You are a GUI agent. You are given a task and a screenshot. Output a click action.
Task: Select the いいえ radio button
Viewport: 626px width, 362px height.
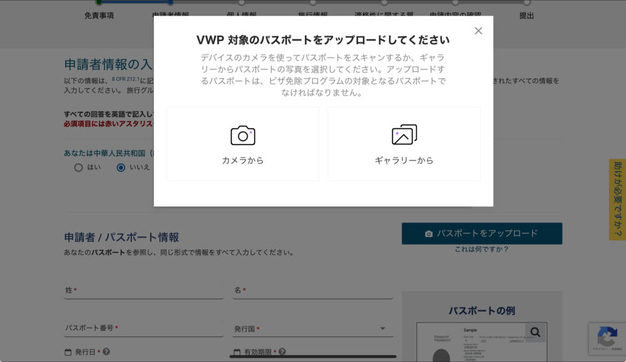click(x=121, y=168)
